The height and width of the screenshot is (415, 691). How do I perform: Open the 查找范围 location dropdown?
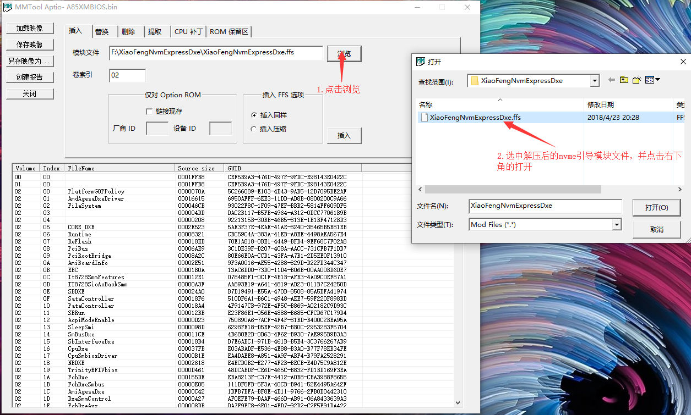pyautogui.click(x=594, y=80)
